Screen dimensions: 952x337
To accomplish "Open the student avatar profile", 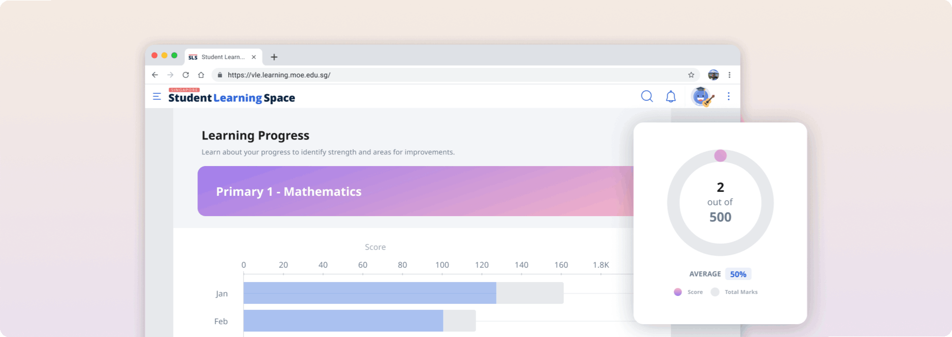I will (x=702, y=97).
